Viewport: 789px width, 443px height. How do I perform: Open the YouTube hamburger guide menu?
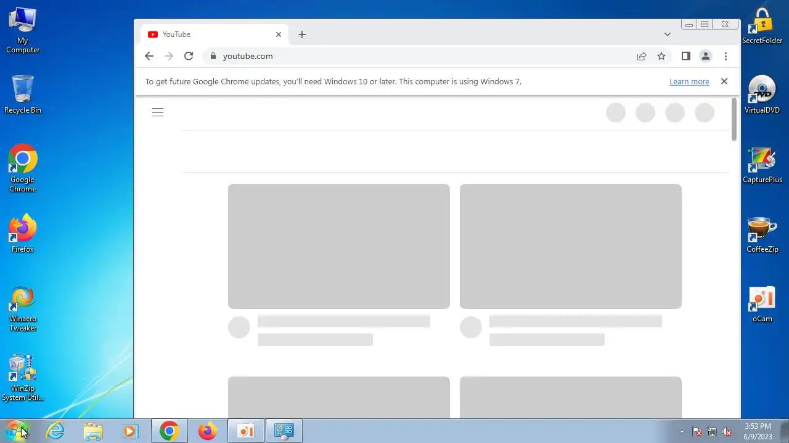158,112
